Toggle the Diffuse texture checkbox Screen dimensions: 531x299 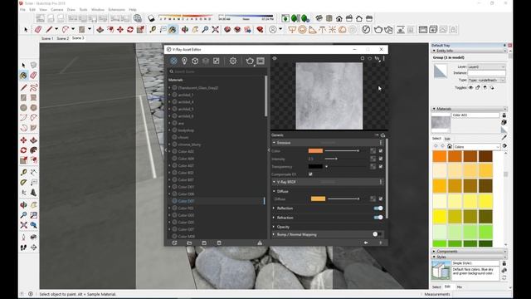(381, 199)
